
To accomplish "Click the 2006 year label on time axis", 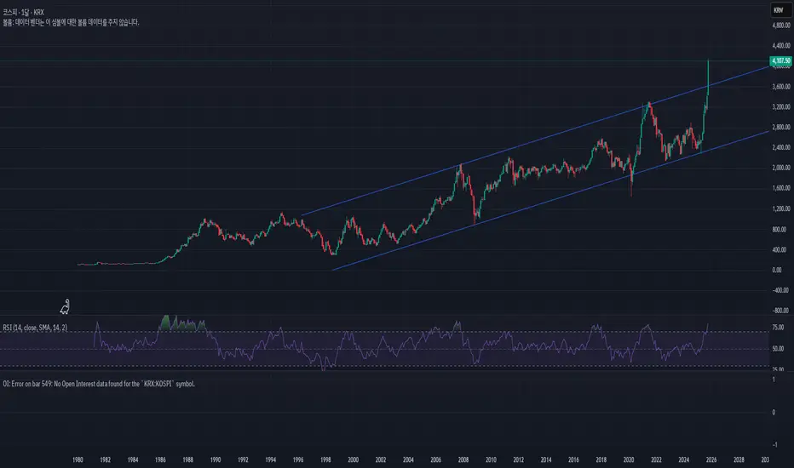I will pos(436,459).
